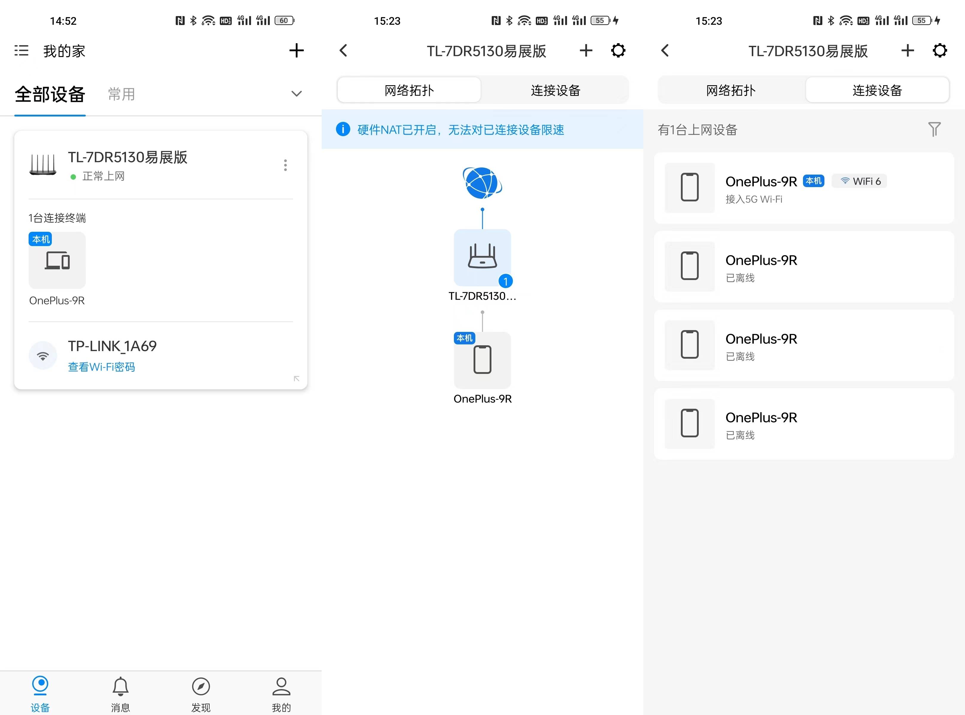Viewport: 965px width, 715px height.
Task: Tap the OnePlus-9R phone node in topology
Action: [x=482, y=360]
